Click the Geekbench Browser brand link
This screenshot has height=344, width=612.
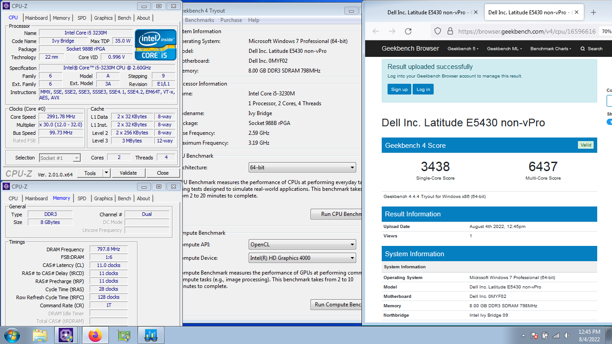[x=410, y=48]
